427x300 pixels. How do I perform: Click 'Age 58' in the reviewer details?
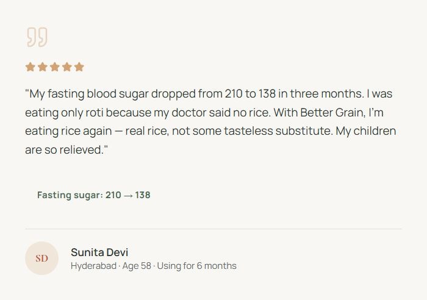[x=137, y=266]
